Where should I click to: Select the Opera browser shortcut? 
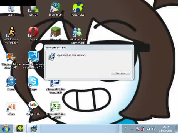click(33, 32)
